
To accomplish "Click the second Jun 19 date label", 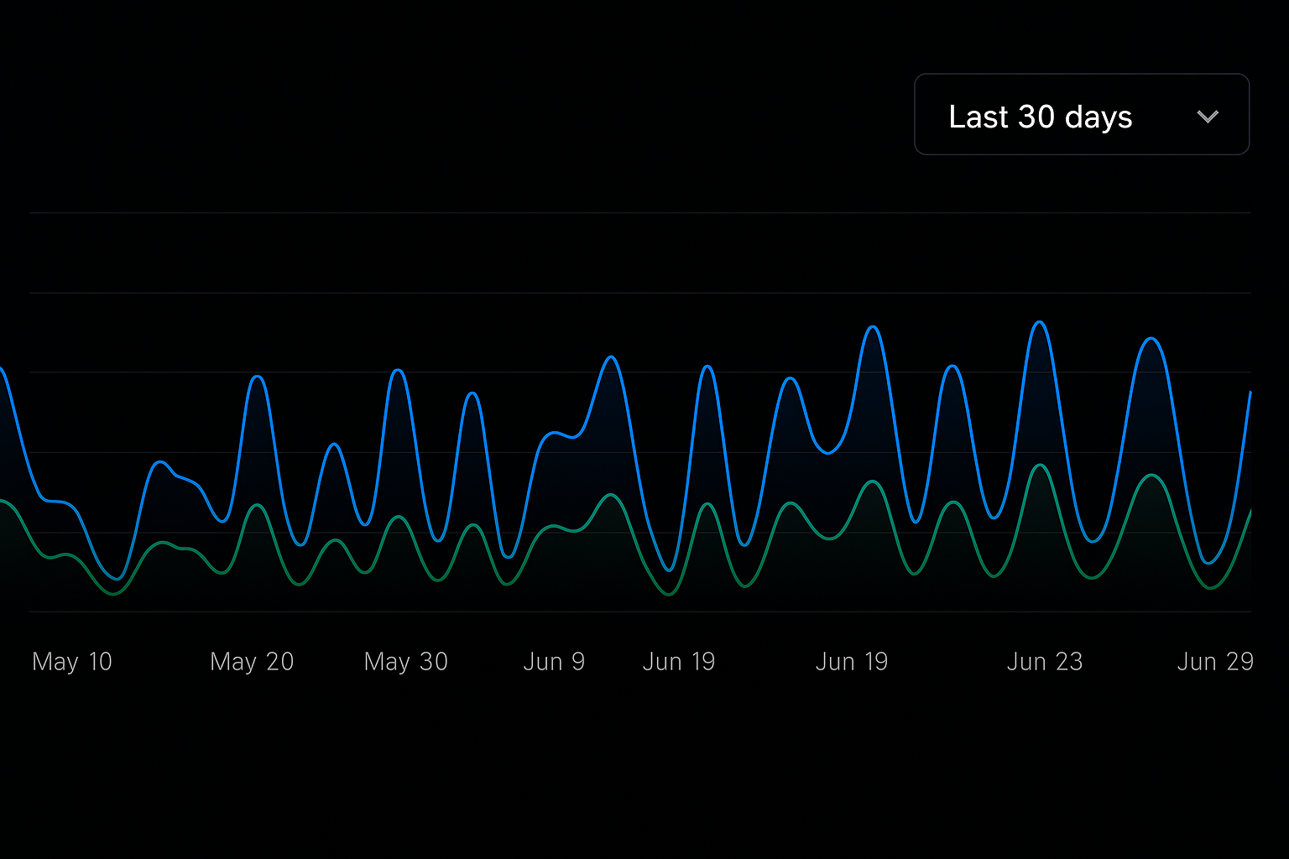I will 852,661.
